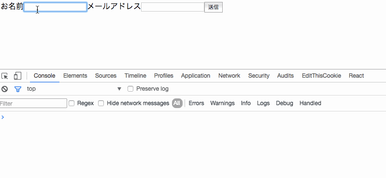This screenshot has width=386, height=178.
Task: Open the top execution context dropdown
Action: [74, 89]
